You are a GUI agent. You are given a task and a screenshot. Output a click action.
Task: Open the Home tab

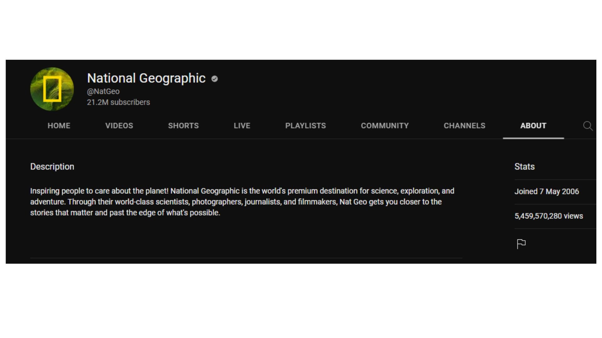click(59, 126)
